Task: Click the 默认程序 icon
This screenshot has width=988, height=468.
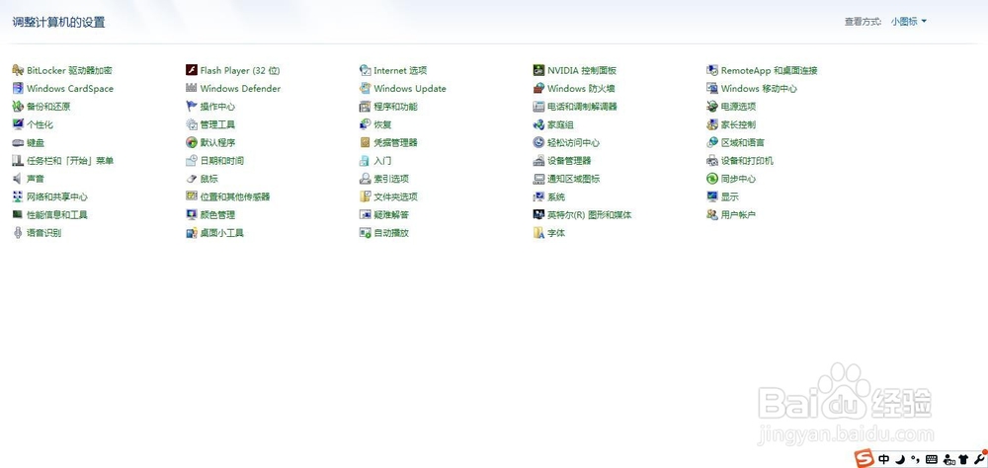Action: pyautogui.click(x=192, y=142)
